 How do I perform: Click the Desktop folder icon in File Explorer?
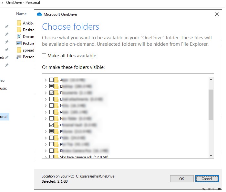[x=19, y=30]
